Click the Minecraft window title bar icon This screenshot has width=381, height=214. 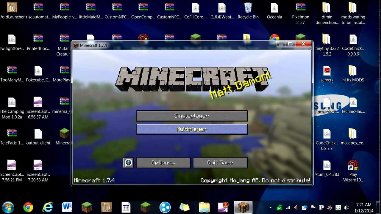76,45
